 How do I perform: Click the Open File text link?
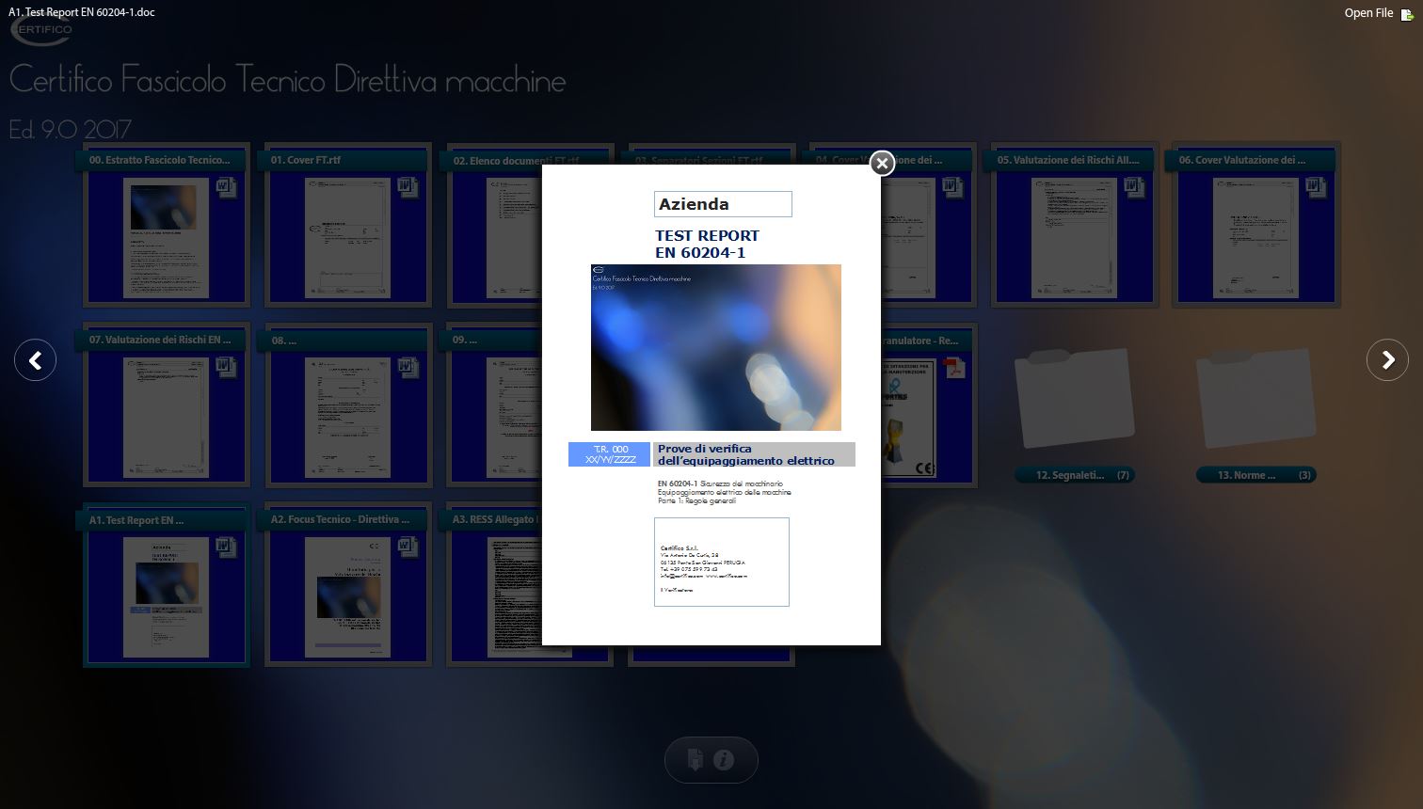pos(1367,13)
